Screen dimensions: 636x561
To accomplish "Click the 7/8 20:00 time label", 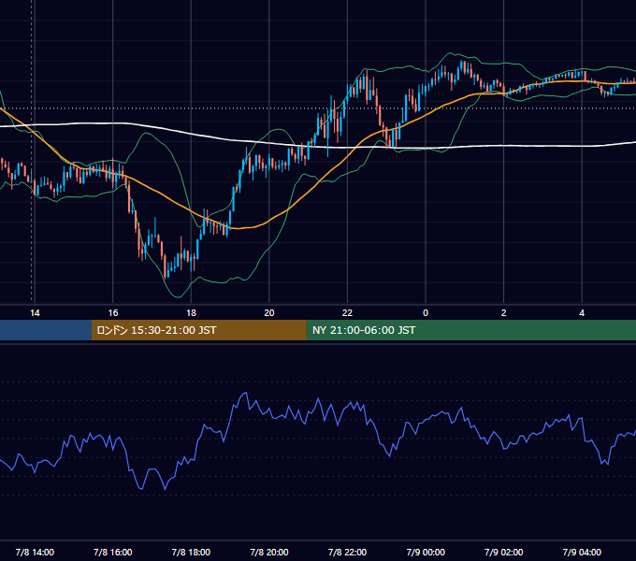I will click(269, 552).
